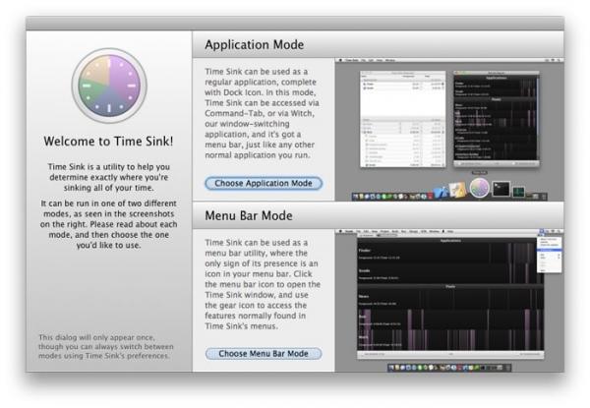Click the Choose Application Mode button
Image resolution: width=590 pixels, height=408 pixels.
264,183
